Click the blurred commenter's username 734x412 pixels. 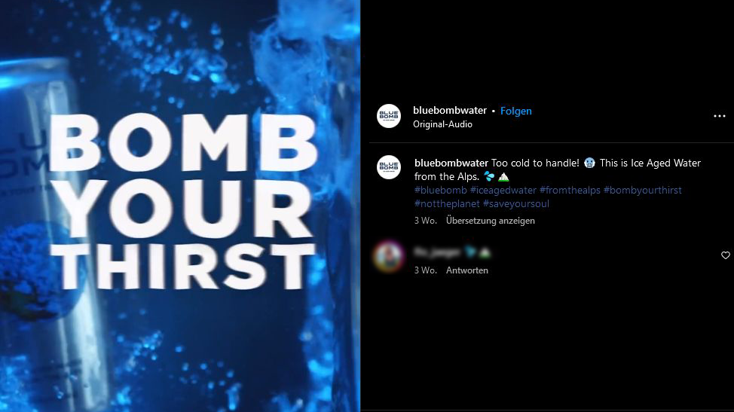(437, 252)
